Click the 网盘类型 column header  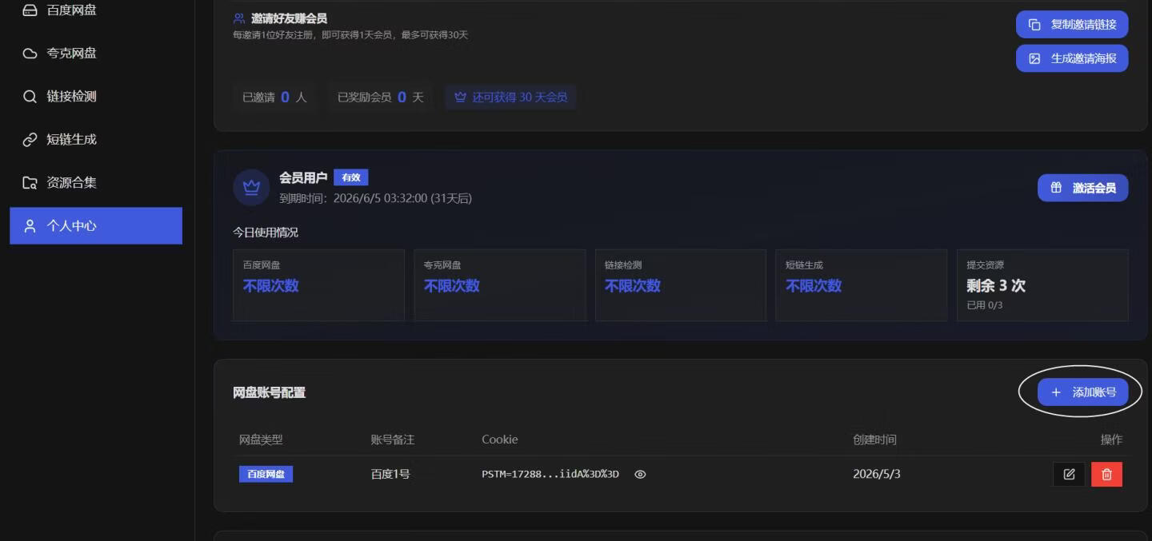click(x=261, y=440)
